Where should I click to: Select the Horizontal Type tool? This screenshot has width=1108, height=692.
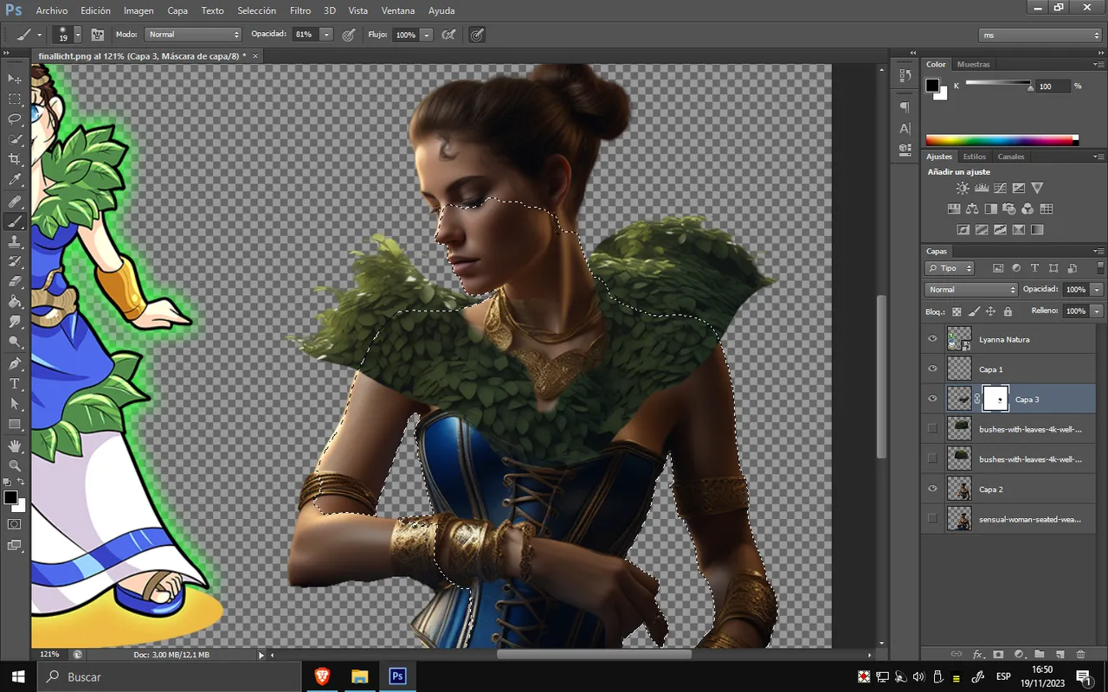[x=15, y=383]
